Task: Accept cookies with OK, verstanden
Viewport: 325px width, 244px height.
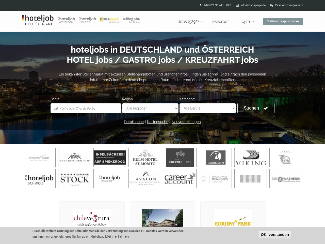Action: pyautogui.click(x=275, y=235)
